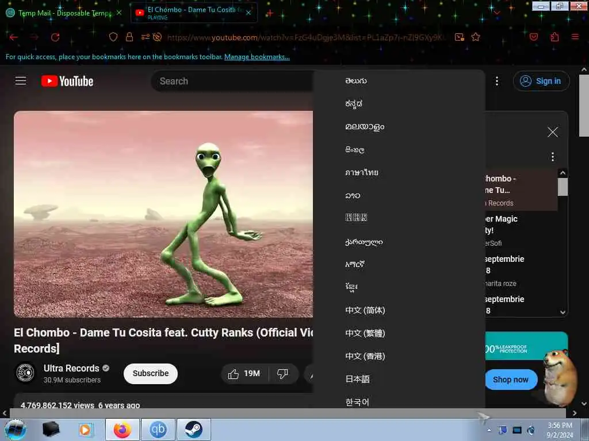Viewport: 589px width, 441px height.
Task: Open the Firefox application menu
Action: click(x=575, y=37)
